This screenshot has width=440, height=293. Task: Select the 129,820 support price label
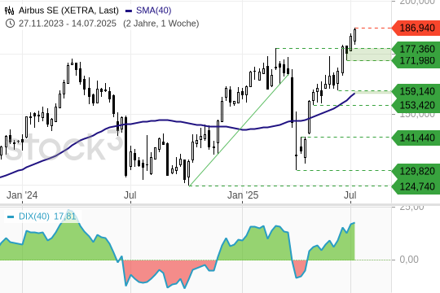[x=416, y=171]
